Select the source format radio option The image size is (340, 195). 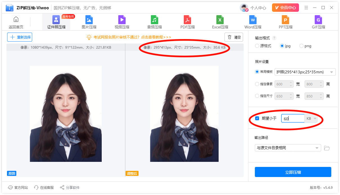click(257, 46)
